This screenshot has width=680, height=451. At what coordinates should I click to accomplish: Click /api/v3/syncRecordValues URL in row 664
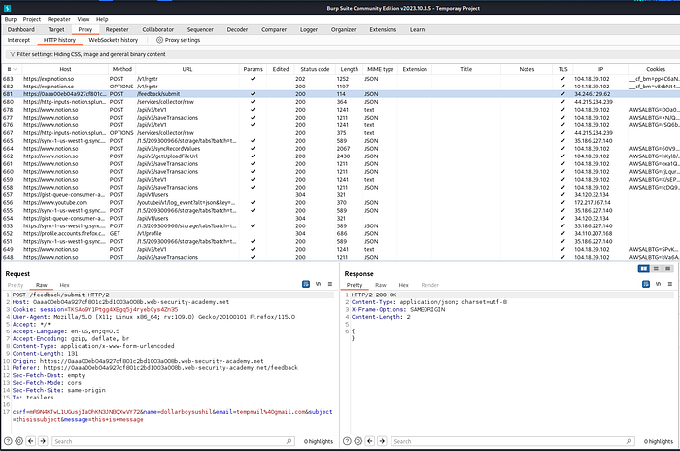(168, 149)
